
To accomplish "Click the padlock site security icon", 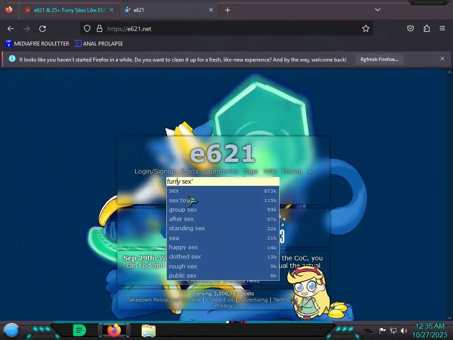I will (100, 29).
